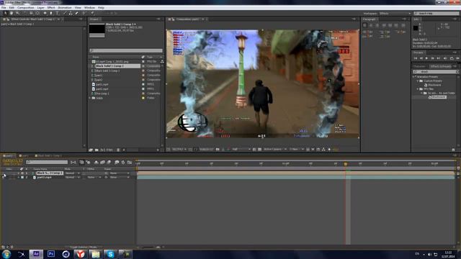Mute audio in the Preview panel
461x259 pixels.
pos(445,58)
